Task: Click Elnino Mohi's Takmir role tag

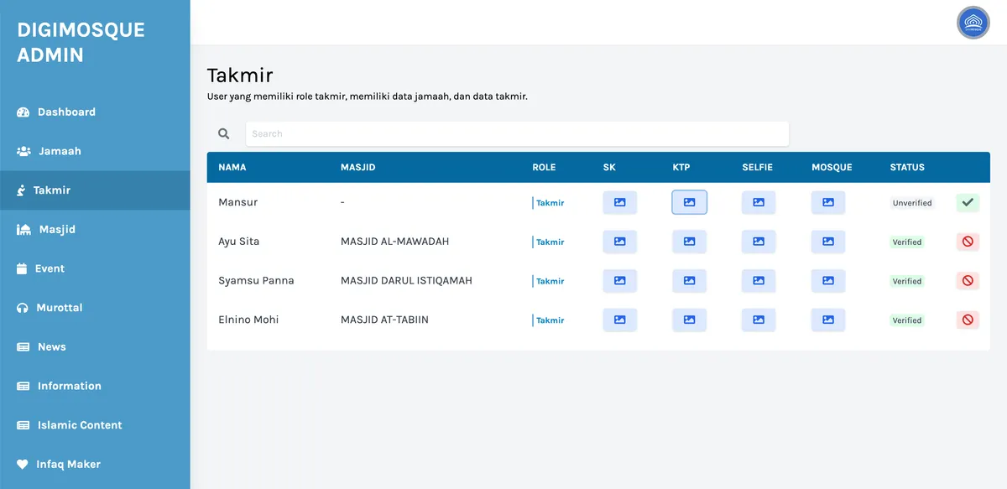Action: tap(549, 320)
